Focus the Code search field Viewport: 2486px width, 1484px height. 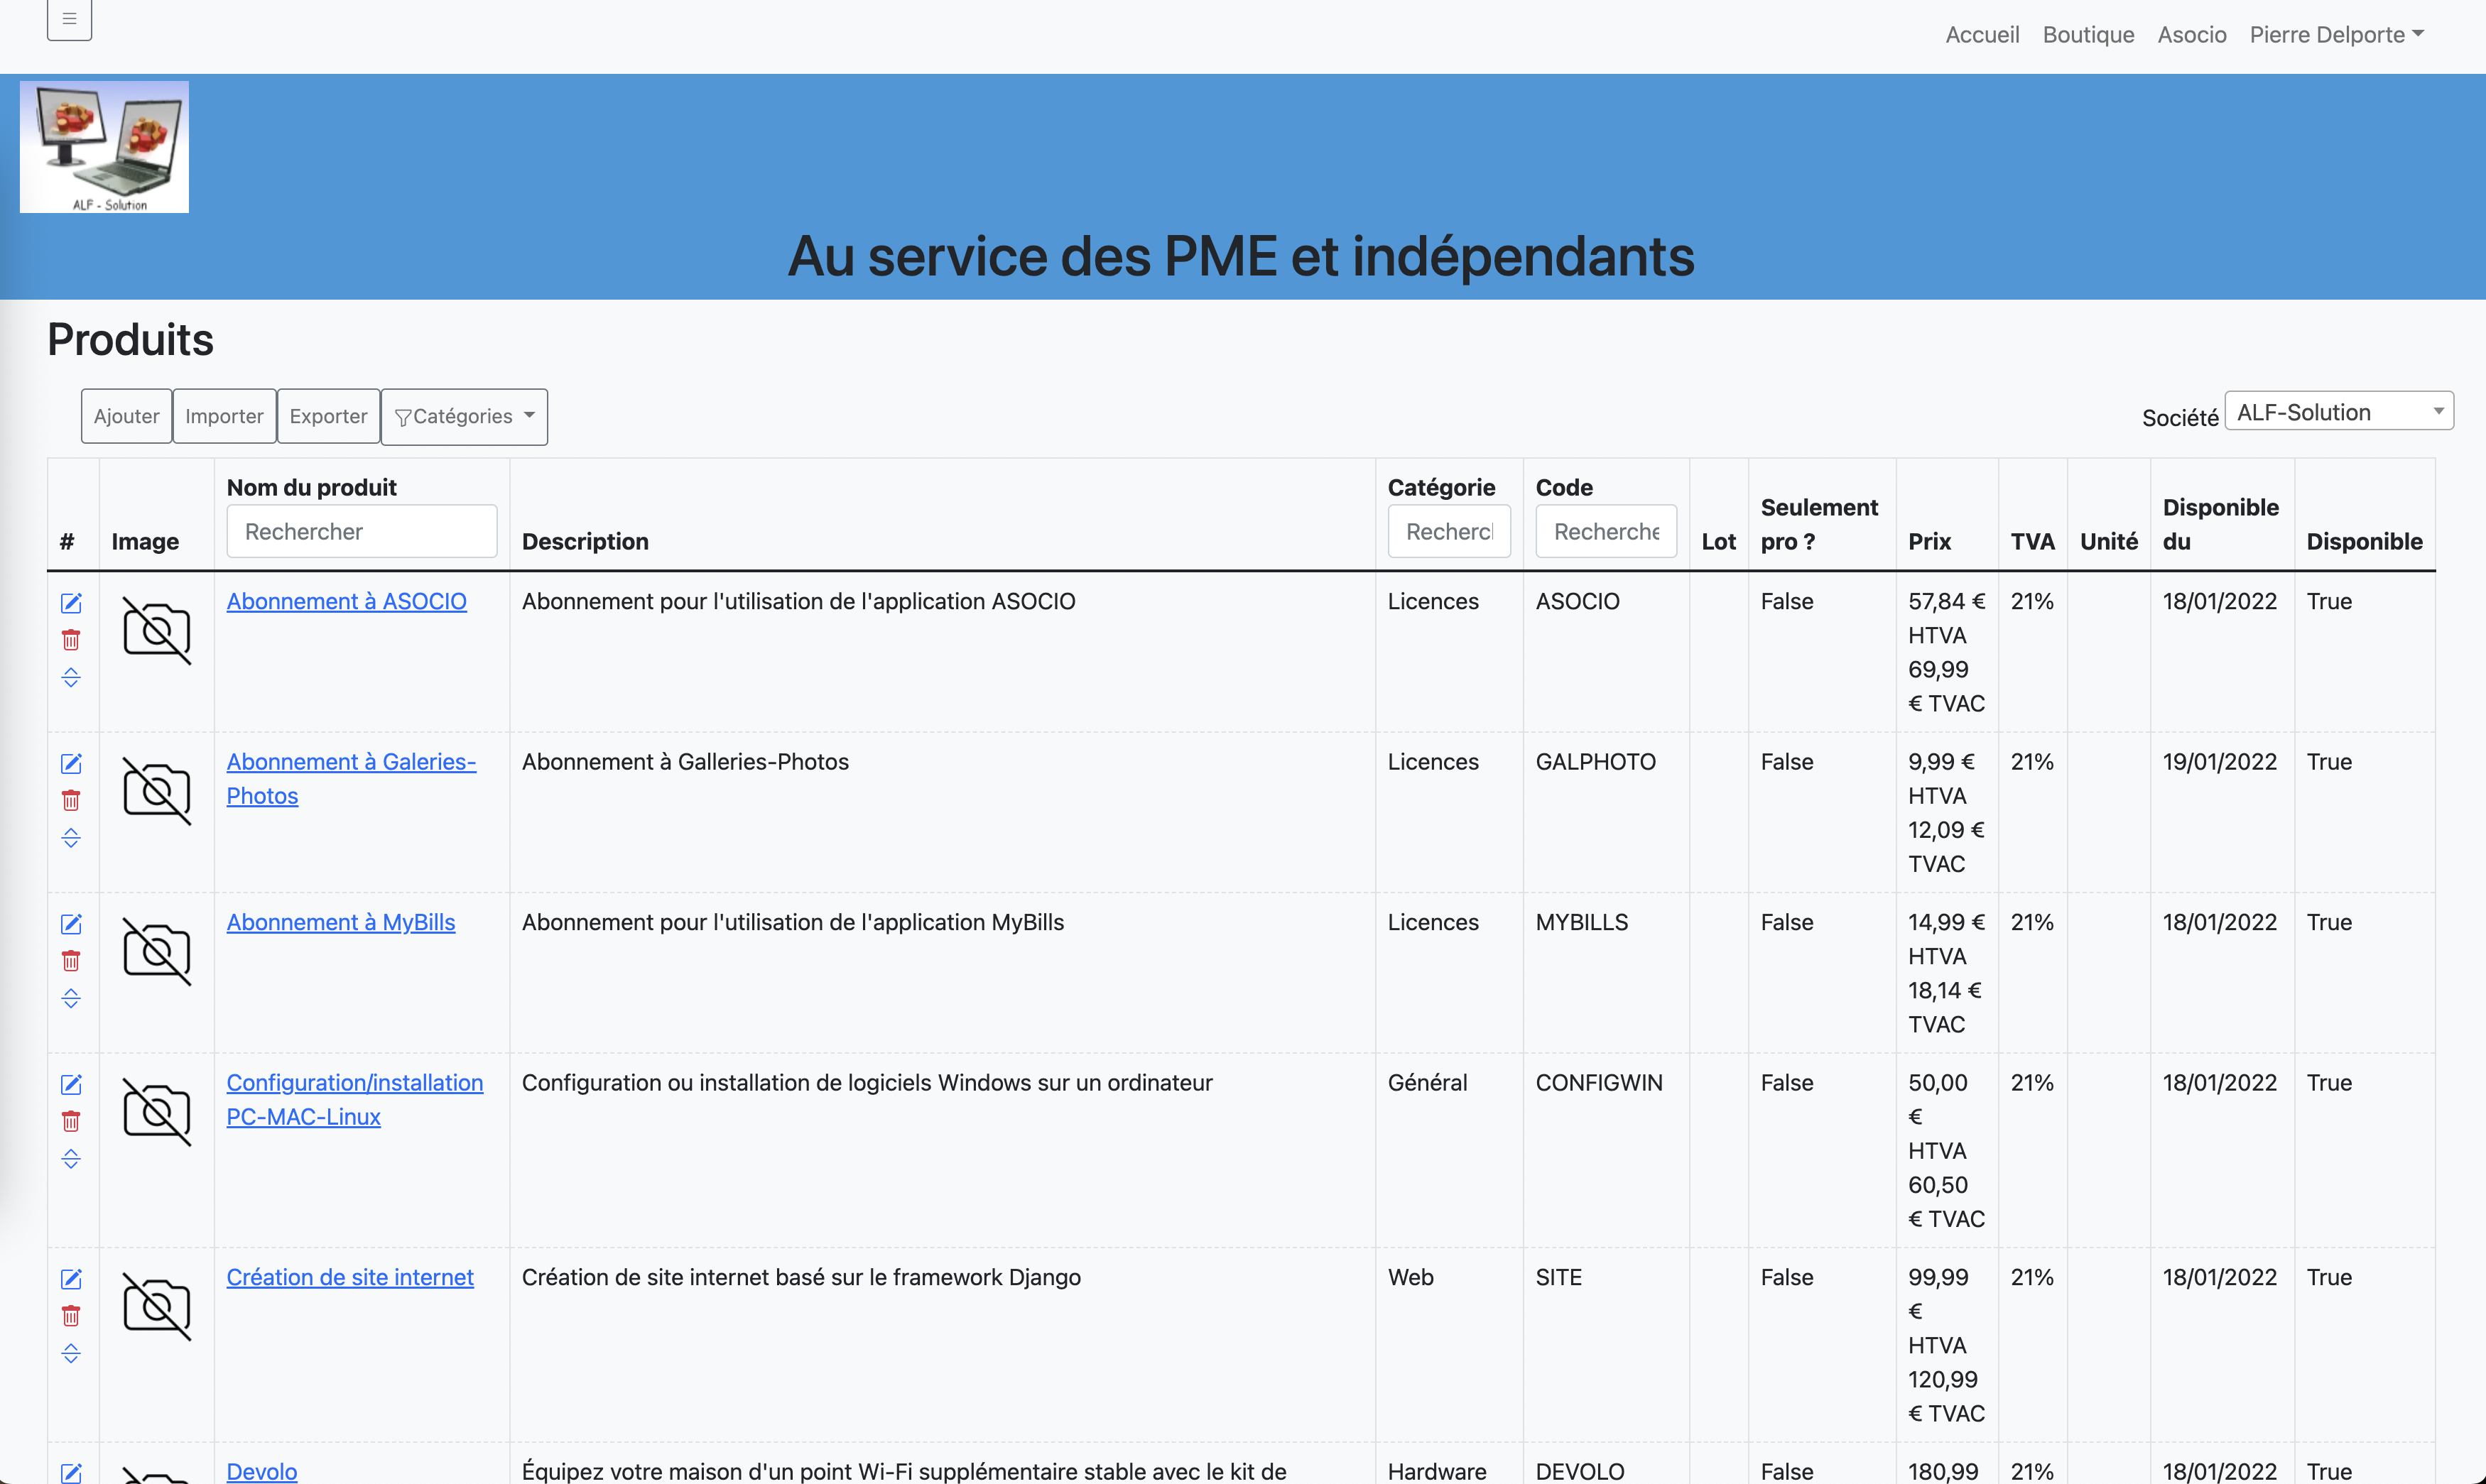(1605, 531)
